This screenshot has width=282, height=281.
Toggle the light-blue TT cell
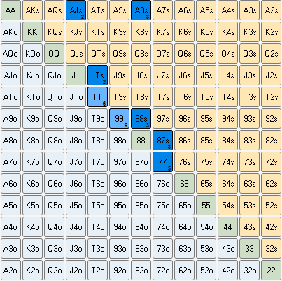(97, 97)
